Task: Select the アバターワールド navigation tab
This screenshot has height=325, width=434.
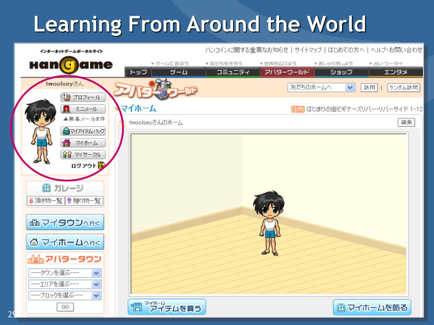Action: [x=287, y=72]
